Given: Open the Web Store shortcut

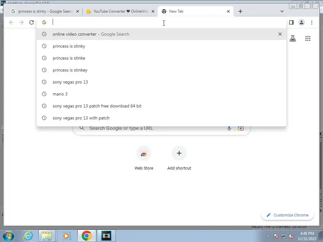Looking at the screenshot, I should tap(144, 158).
